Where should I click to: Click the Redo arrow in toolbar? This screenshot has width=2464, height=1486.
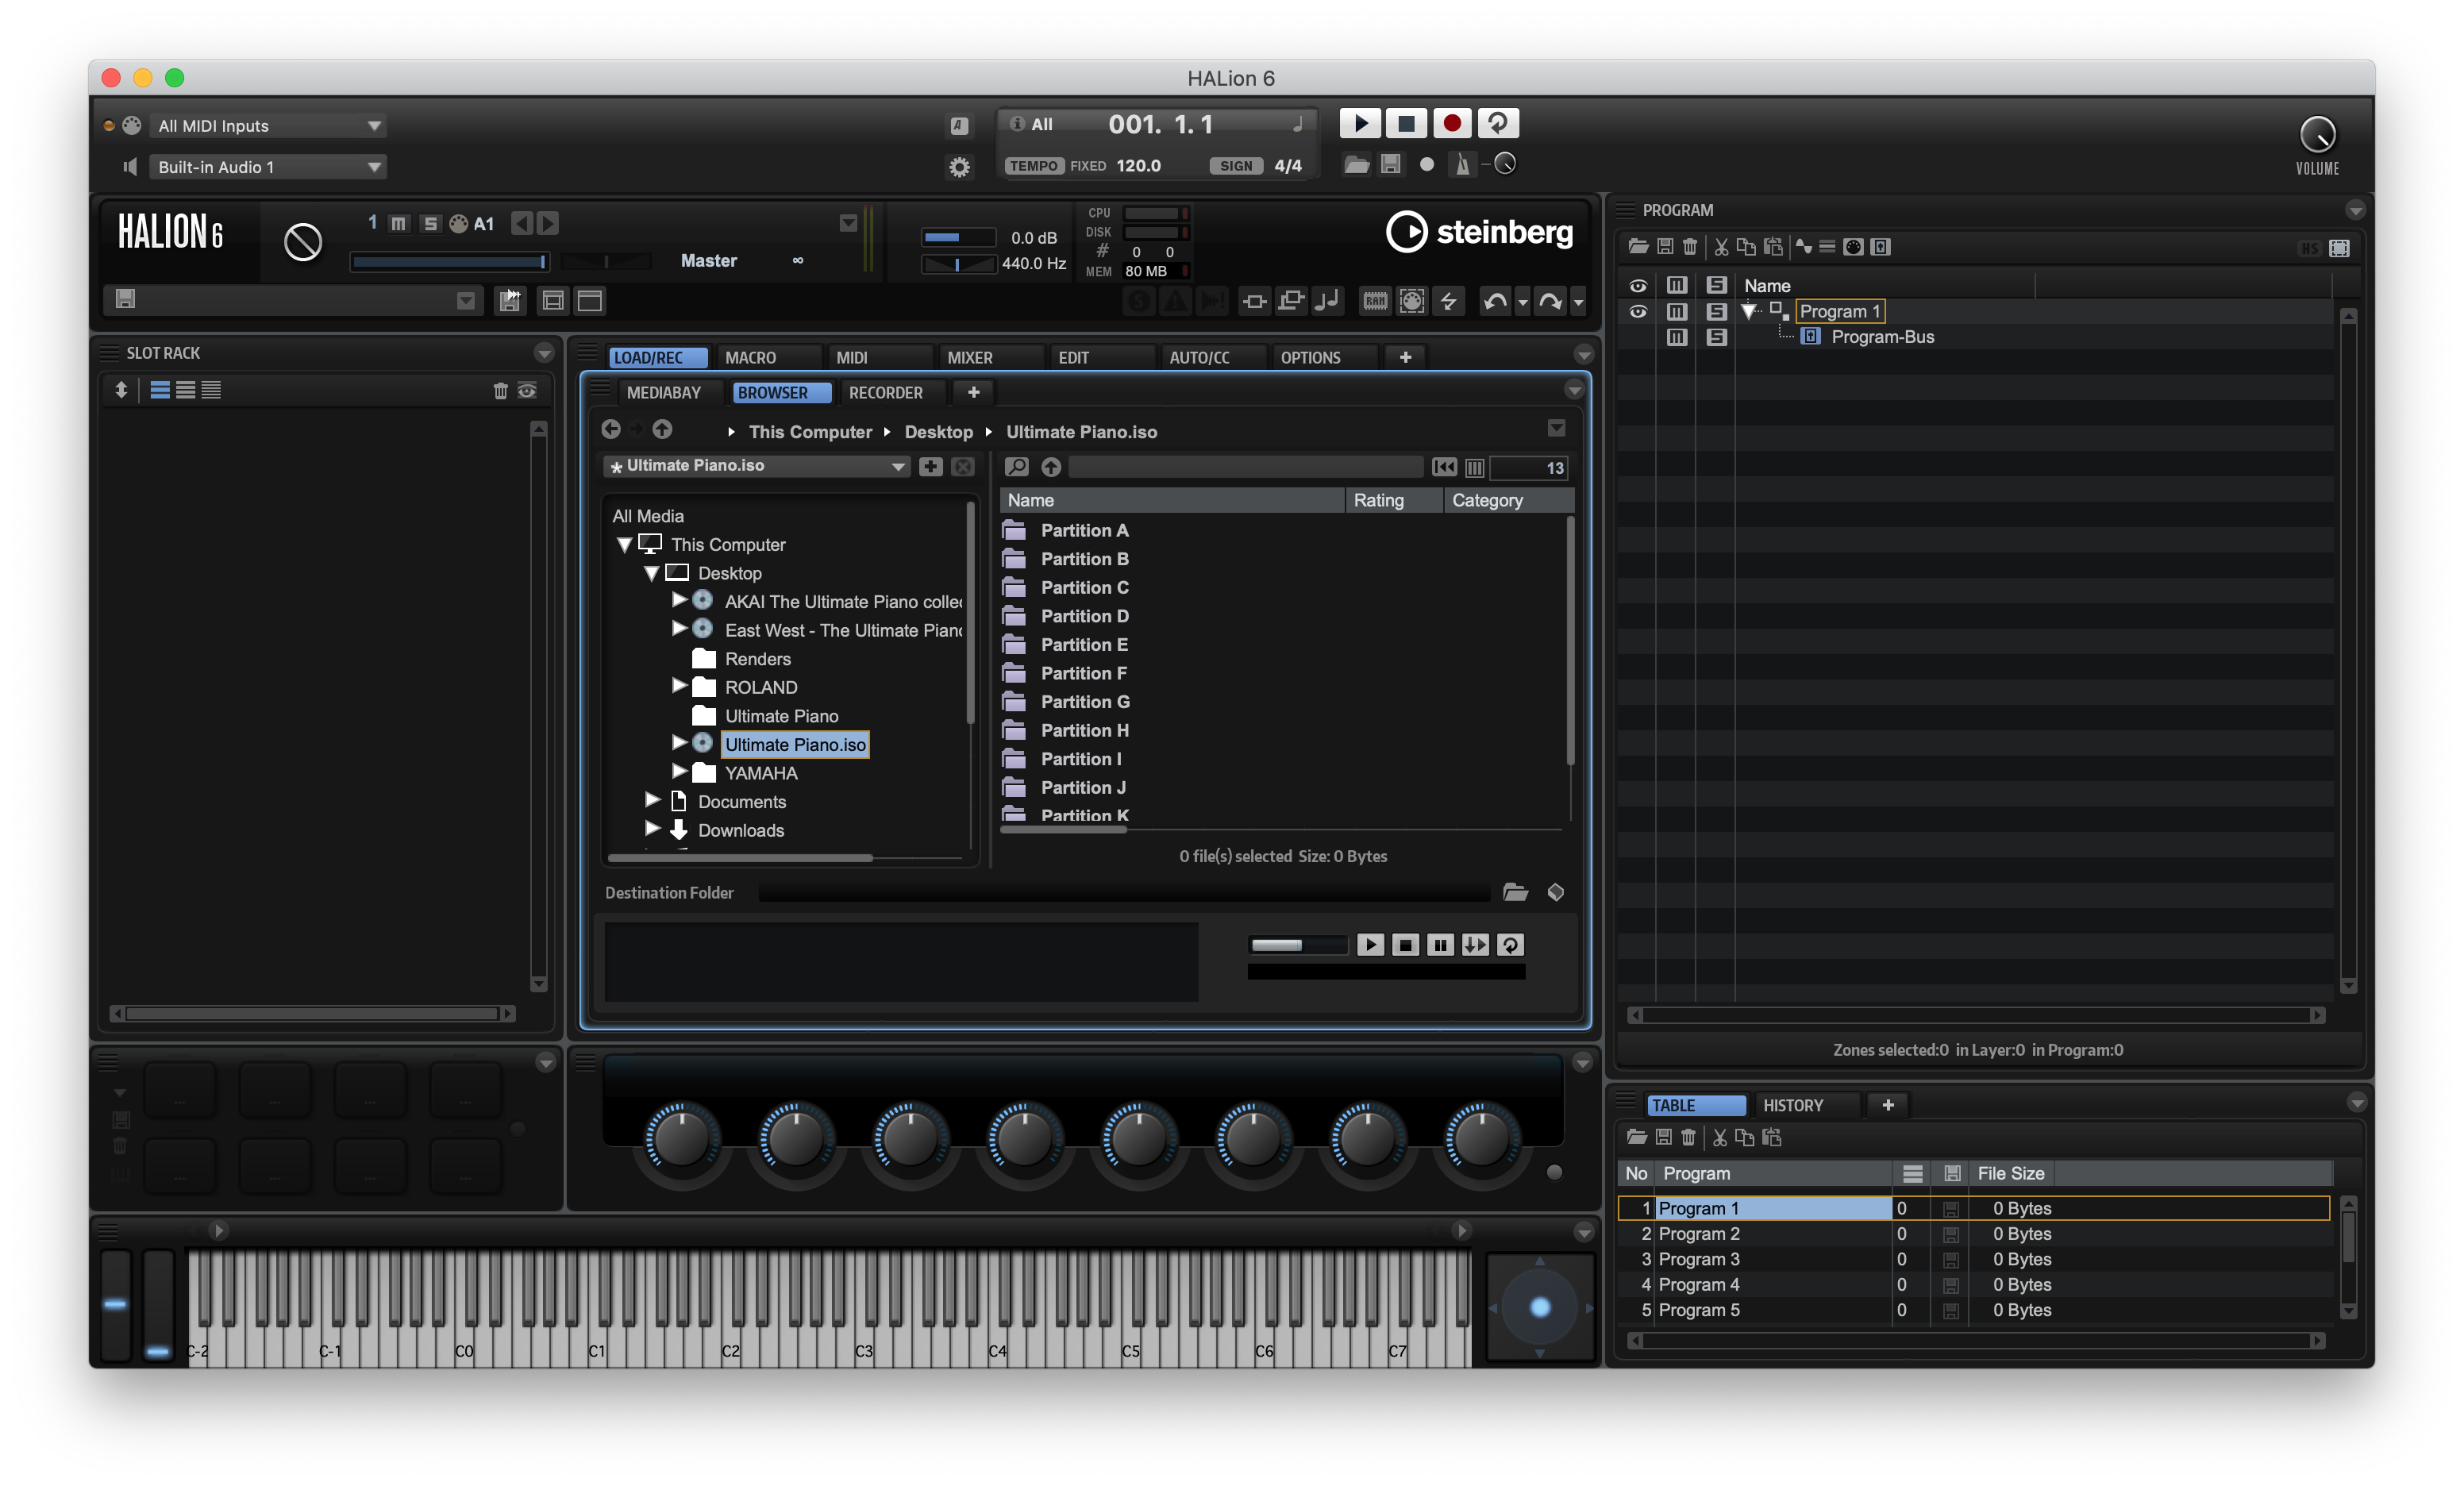point(1550,300)
